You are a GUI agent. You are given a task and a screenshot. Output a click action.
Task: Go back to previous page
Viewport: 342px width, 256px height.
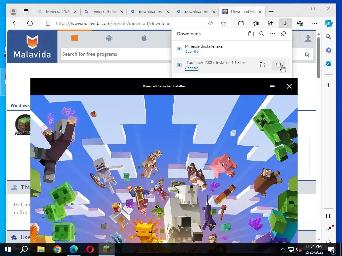pos(15,23)
